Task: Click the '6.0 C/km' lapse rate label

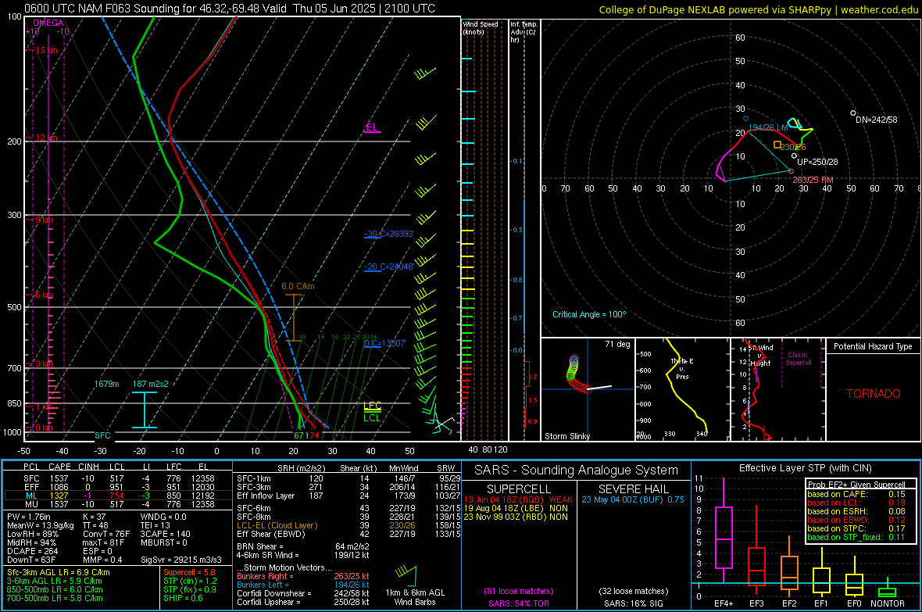Action: (298, 287)
